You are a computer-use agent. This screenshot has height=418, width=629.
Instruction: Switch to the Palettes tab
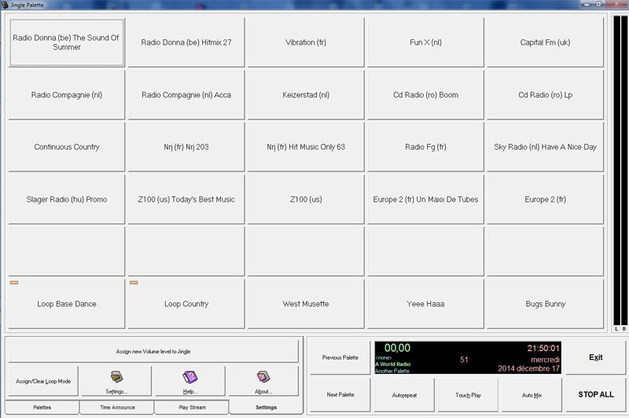coord(42,407)
